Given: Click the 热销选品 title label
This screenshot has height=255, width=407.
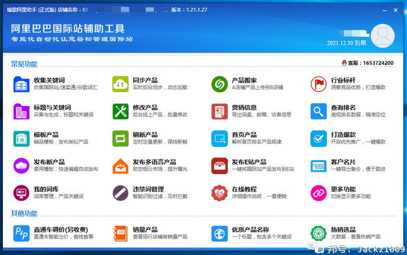Looking at the screenshot, I should click(343, 230).
